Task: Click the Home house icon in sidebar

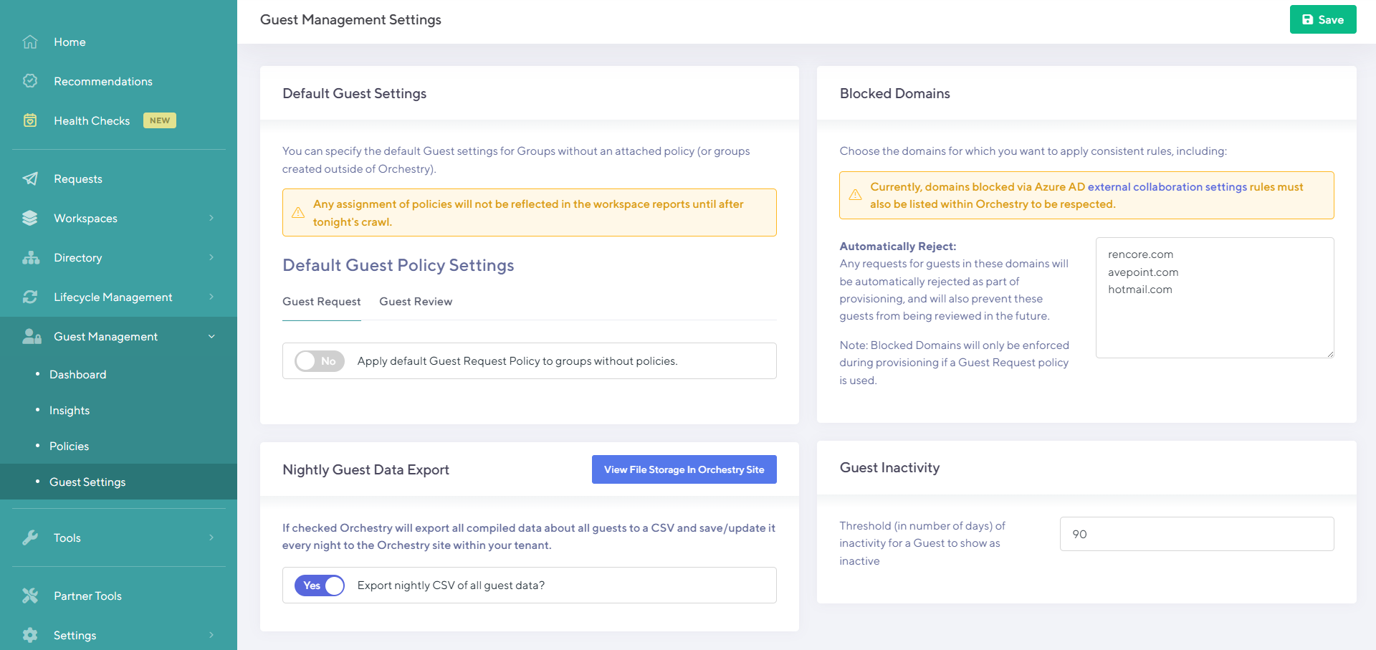Action: pyautogui.click(x=30, y=42)
